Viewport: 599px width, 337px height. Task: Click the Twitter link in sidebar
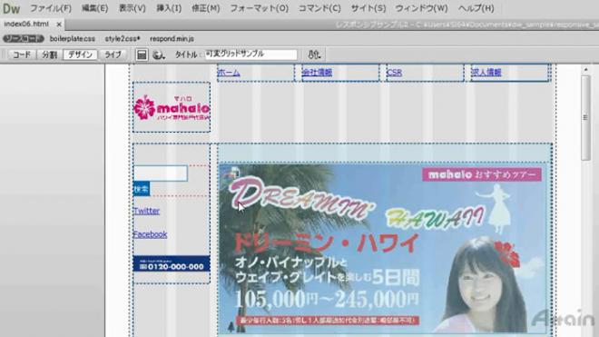click(x=146, y=211)
